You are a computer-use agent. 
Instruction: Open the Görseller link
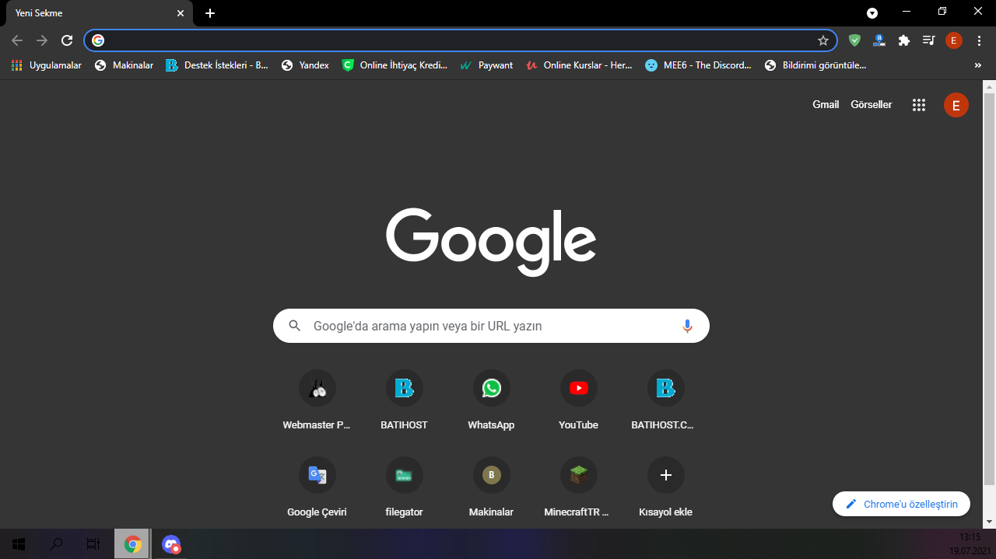point(871,104)
